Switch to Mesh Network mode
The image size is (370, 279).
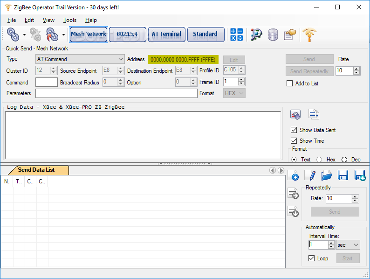click(x=89, y=34)
